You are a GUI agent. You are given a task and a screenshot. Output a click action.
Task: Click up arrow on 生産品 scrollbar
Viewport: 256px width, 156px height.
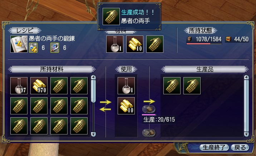click(x=246, y=77)
